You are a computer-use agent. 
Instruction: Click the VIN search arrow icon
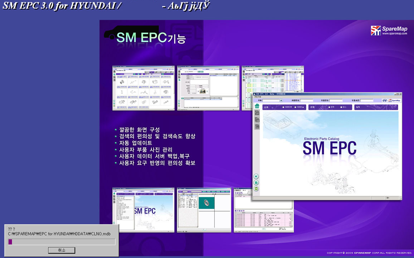click(281, 101)
